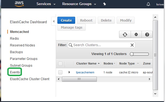Open the notifications bell icon
The height and width of the screenshot is (102, 165).
(148, 4)
